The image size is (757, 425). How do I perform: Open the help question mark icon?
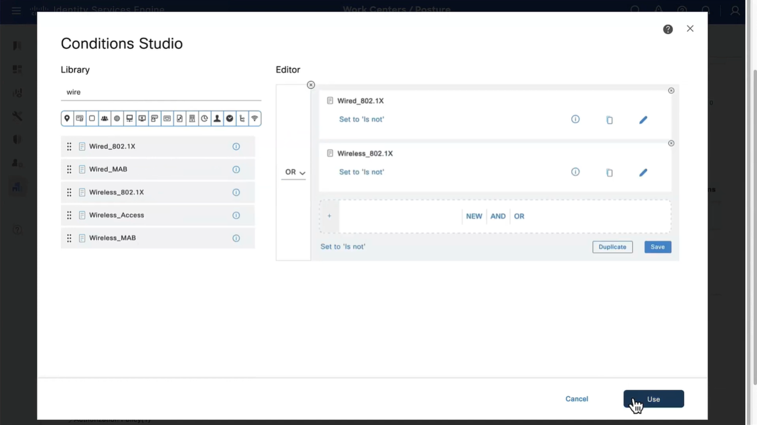click(x=668, y=29)
